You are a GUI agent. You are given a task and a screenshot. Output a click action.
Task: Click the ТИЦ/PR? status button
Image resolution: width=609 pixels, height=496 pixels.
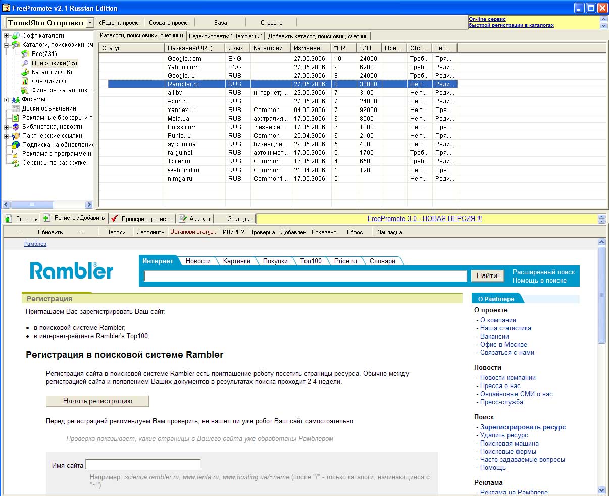pos(232,232)
